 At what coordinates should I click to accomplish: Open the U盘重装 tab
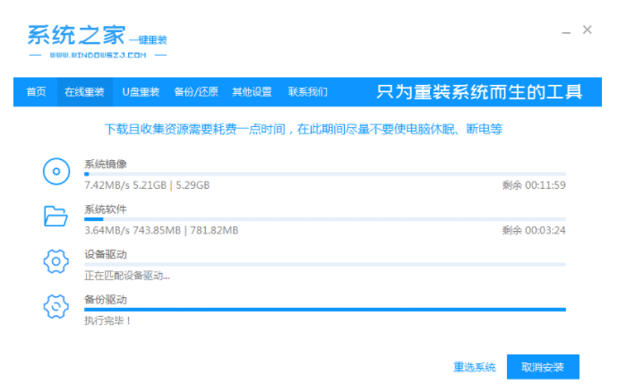[x=141, y=92]
